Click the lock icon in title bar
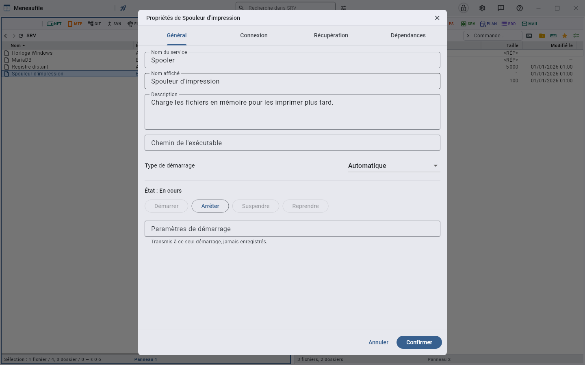585x365 pixels. pos(464,8)
